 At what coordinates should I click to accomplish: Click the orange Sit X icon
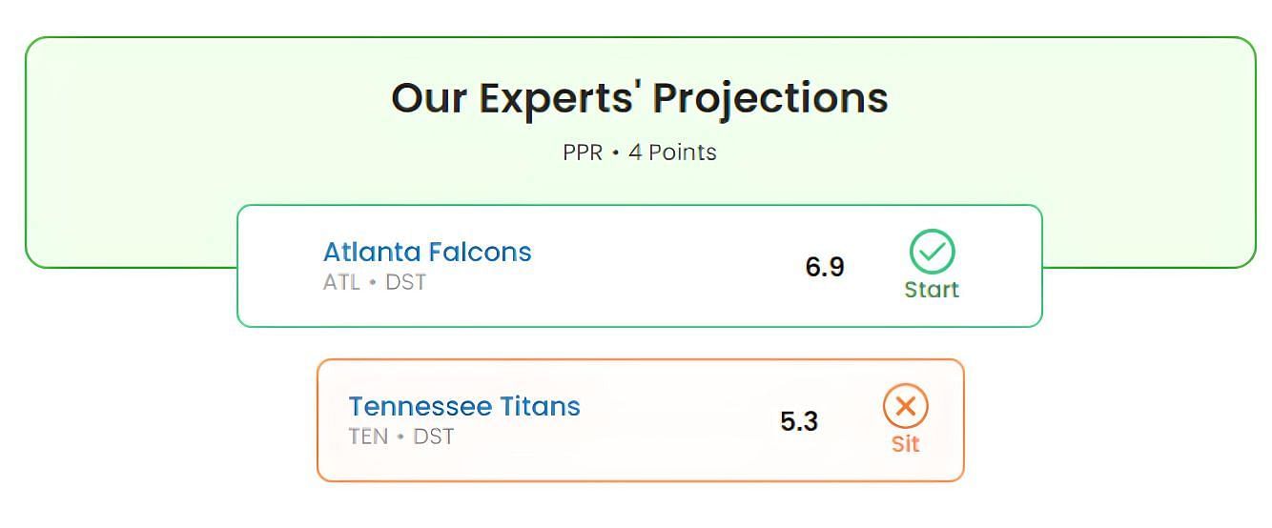pyautogui.click(x=905, y=407)
